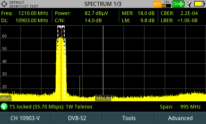The image size is (206, 124).
Task: Select the Freq value 1210.00 MHz
Action: click(x=33, y=13)
